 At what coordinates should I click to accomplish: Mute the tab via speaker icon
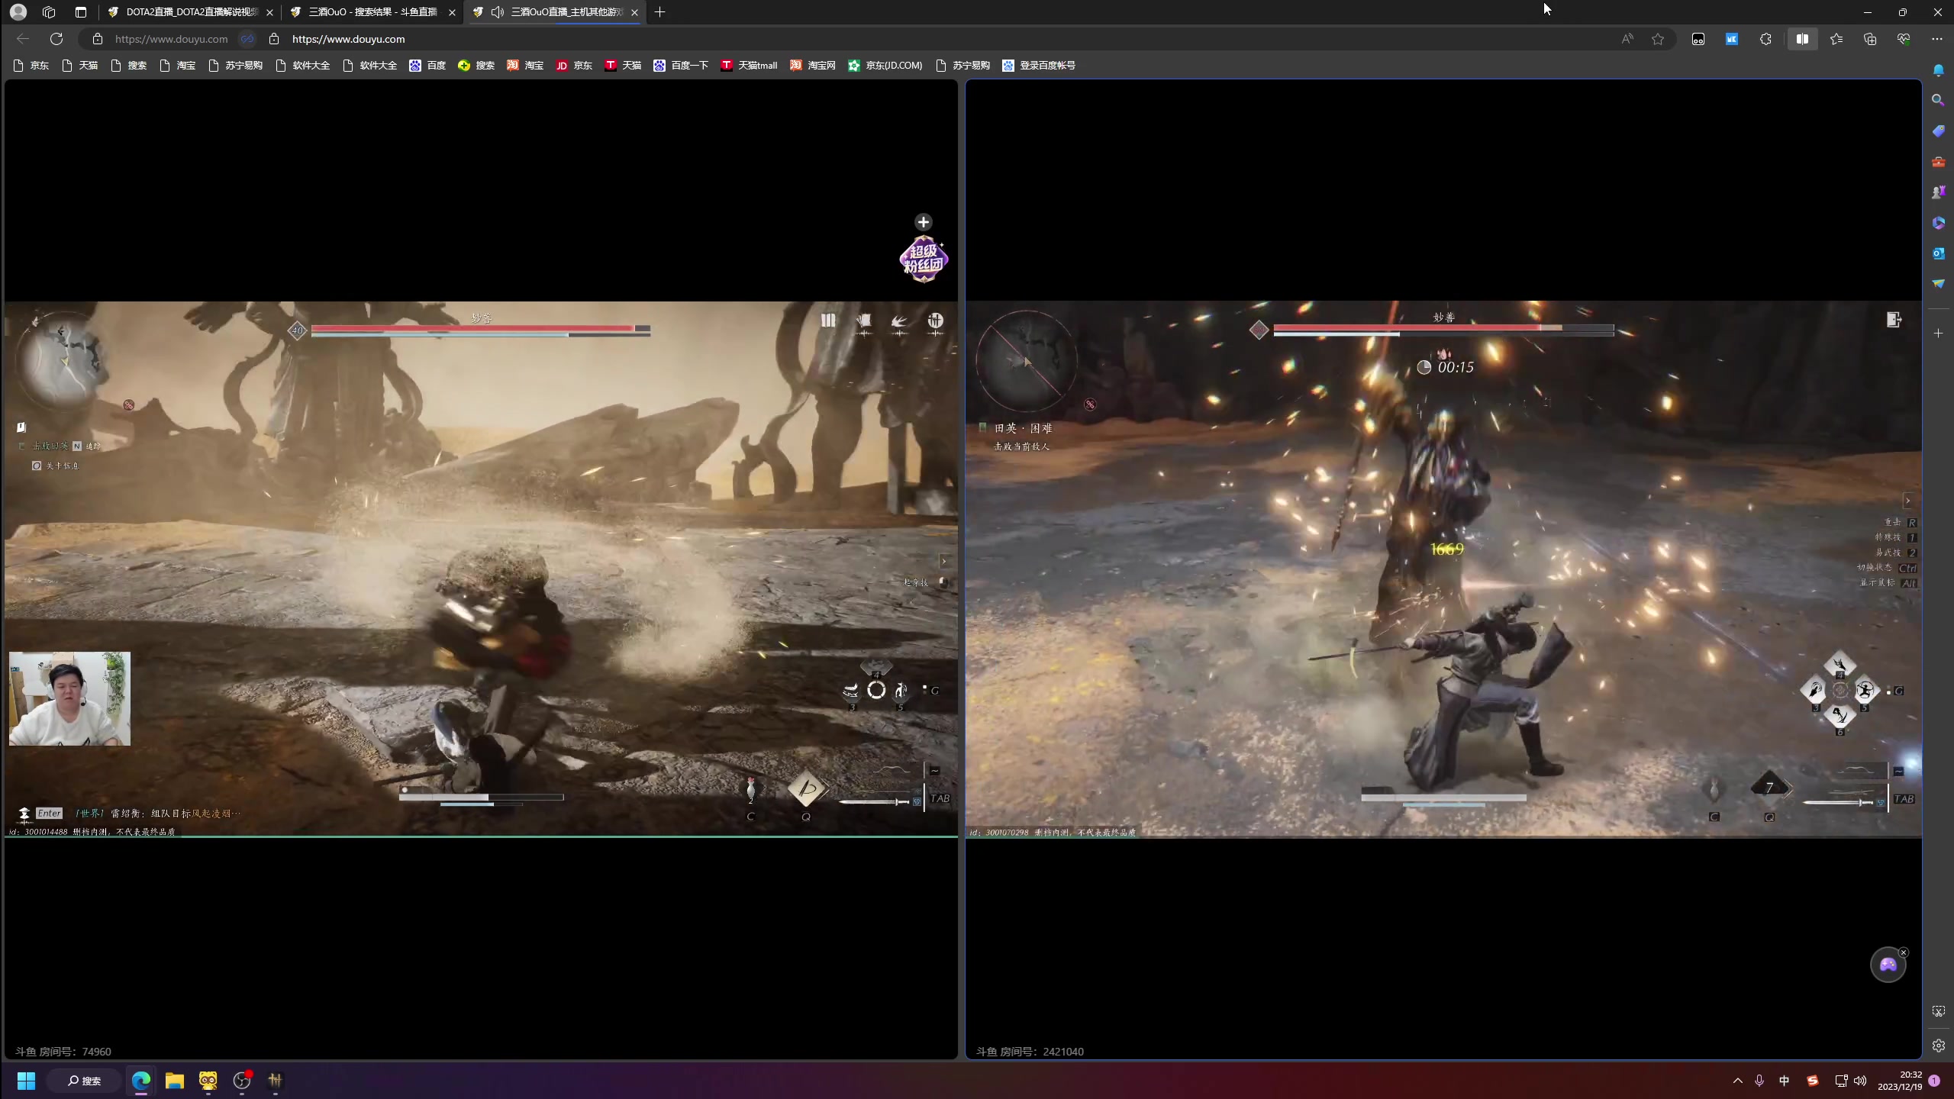click(x=498, y=12)
